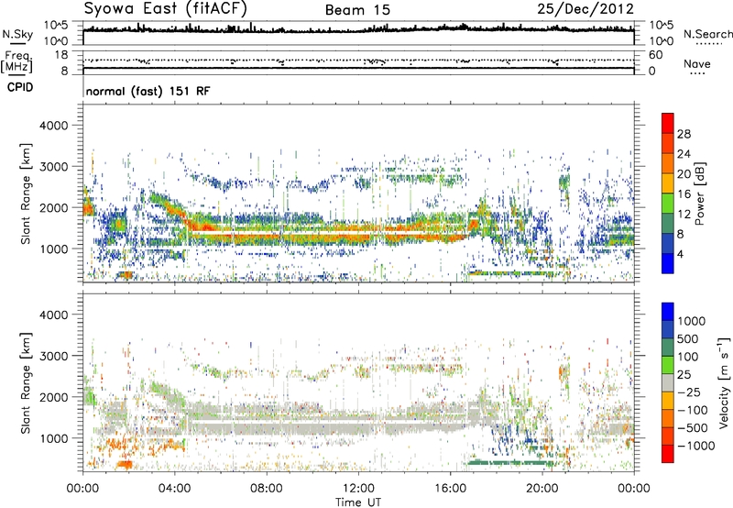
Task: Click the '-500' Velocity colorbar value
Action: tap(693, 427)
